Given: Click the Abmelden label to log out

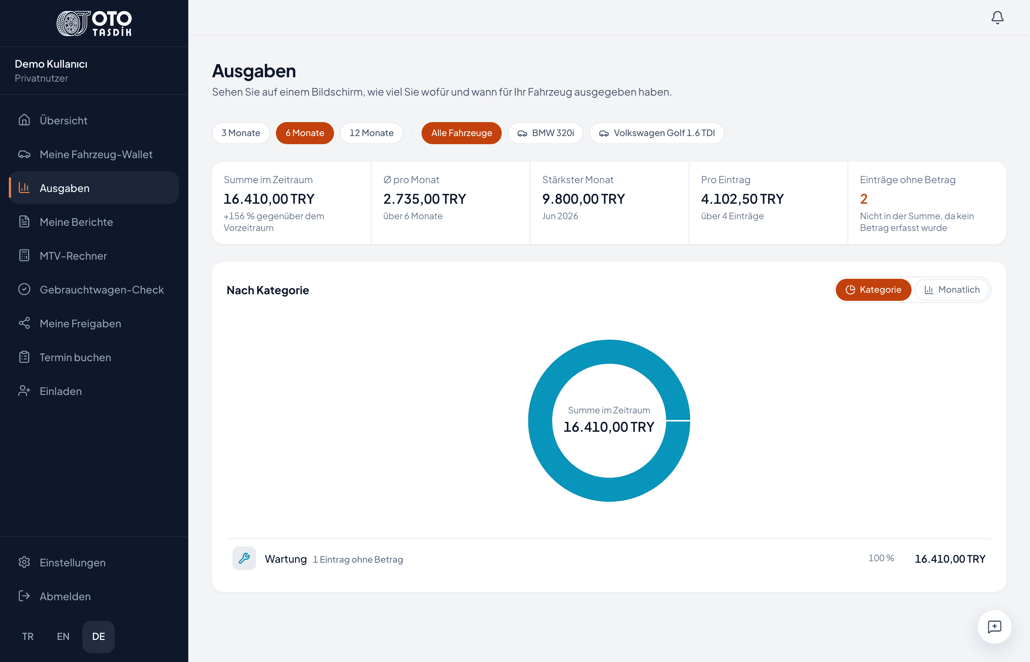Looking at the screenshot, I should point(65,597).
